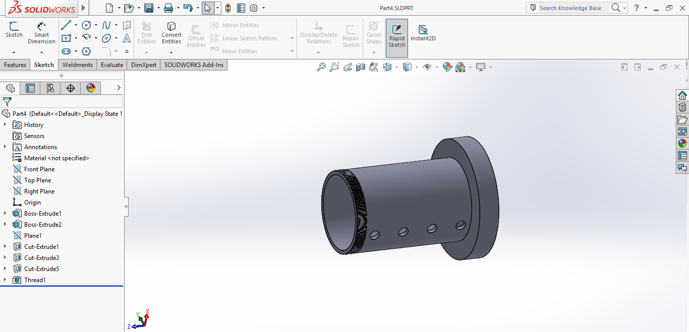Toggle the Select cursor tool
The height and width of the screenshot is (332, 689).
[x=208, y=8]
